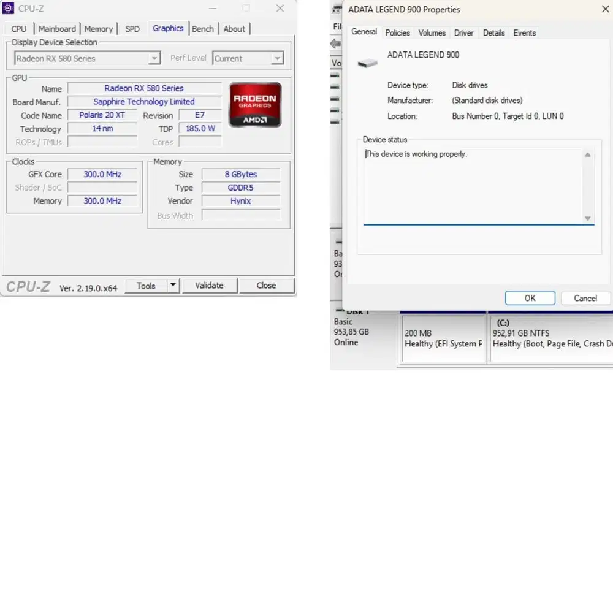Click the Radeon Graphics AMD logo

point(256,104)
